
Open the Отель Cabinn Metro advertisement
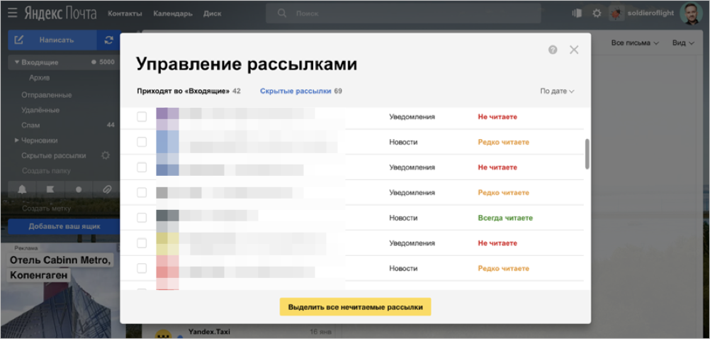60,267
